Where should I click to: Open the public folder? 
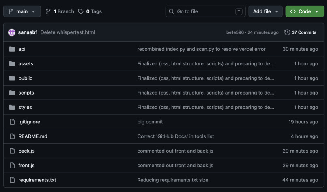click(26, 78)
